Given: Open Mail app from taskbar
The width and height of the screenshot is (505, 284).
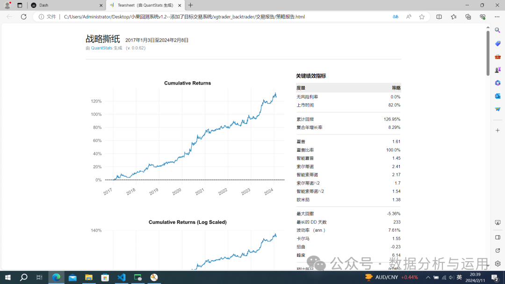Looking at the screenshot, I should (72, 277).
